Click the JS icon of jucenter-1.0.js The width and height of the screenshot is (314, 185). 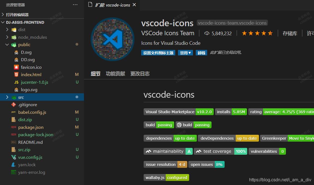16,82
